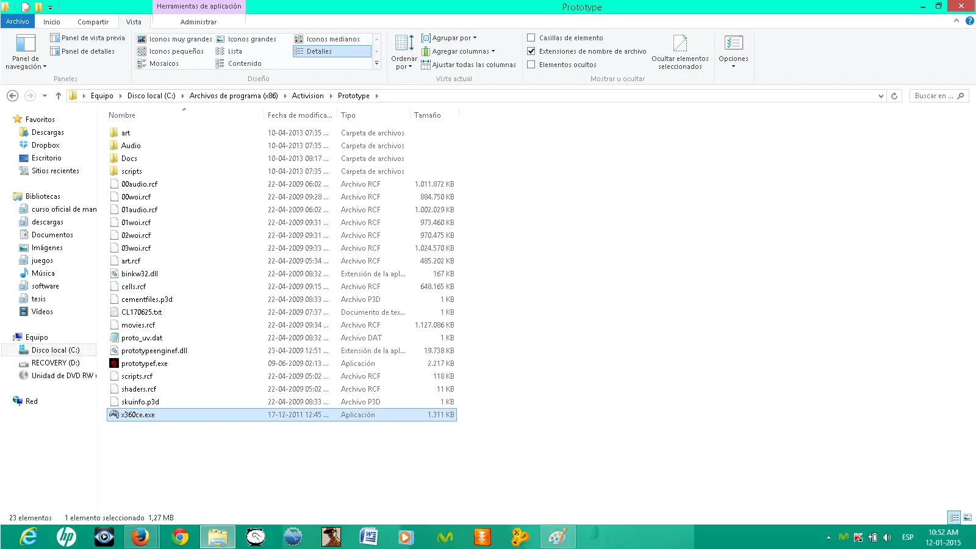Open the Archivo menu tab
Image resolution: width=976 pixels, height=549 pixels.
tap(18, 21)
